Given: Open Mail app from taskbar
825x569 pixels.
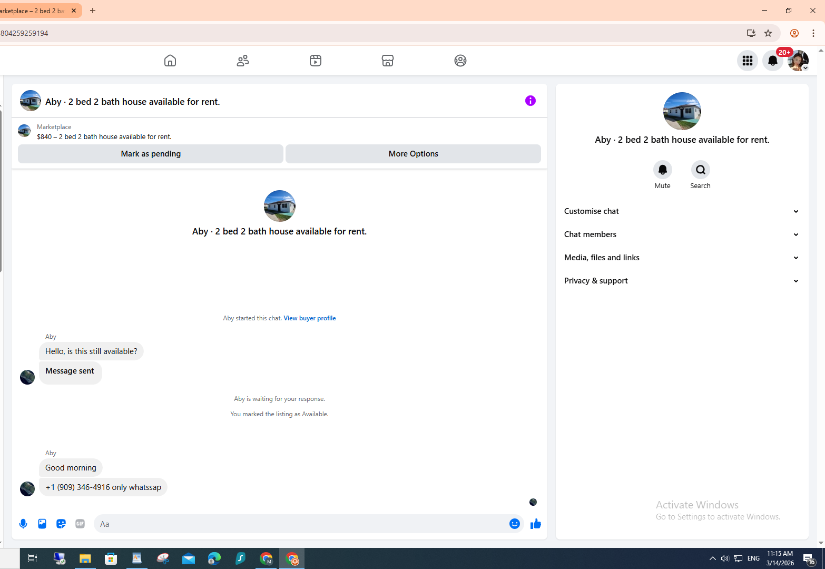Looking at the screenshot, I should 188,558.
